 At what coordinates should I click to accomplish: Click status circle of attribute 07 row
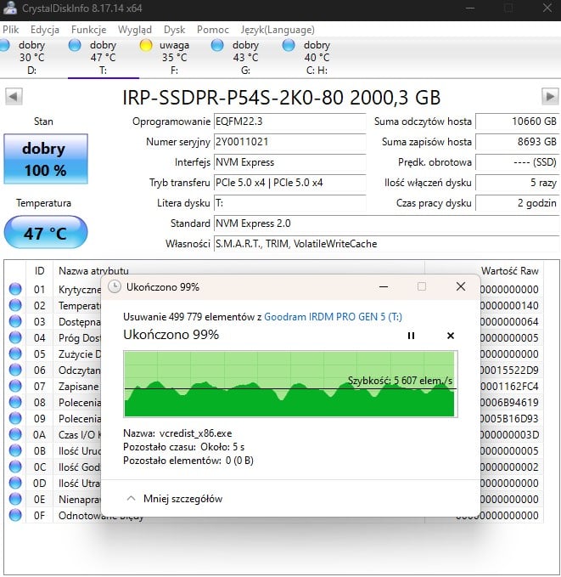(15, 386)
